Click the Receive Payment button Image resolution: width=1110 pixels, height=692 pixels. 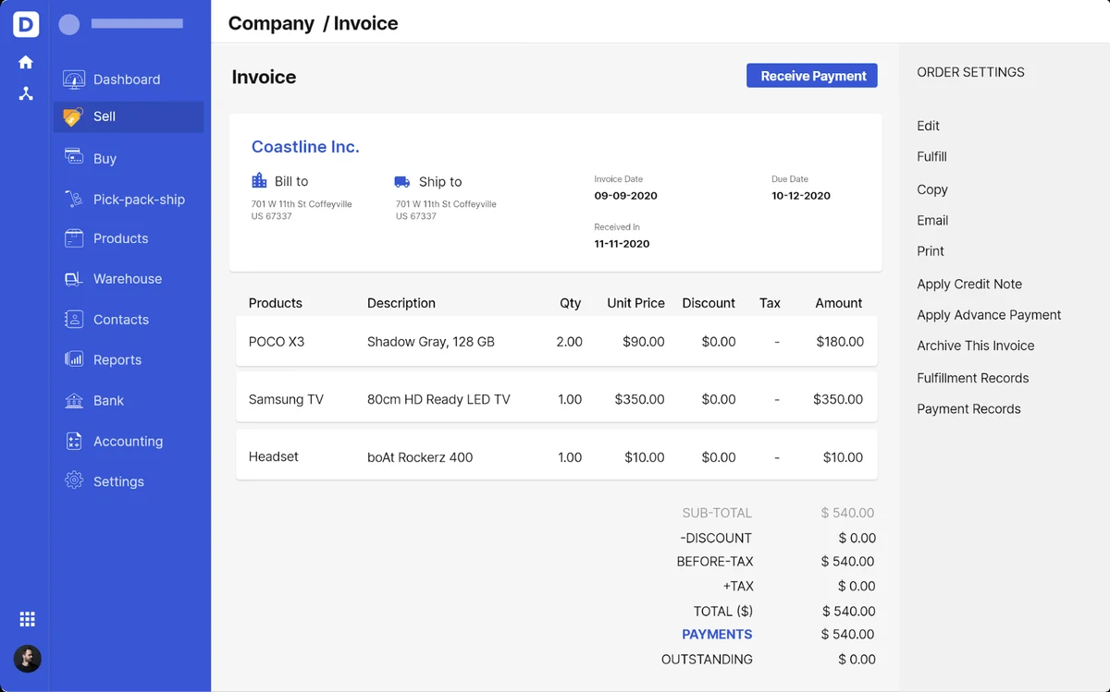(812, 76)
